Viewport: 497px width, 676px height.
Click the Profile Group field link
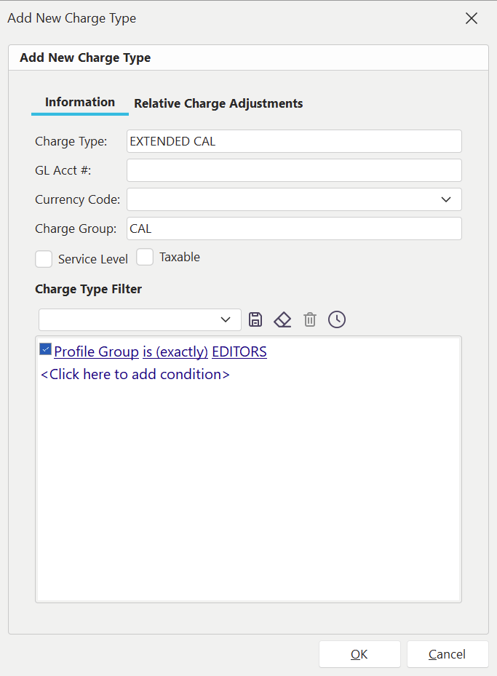(96, 352)
